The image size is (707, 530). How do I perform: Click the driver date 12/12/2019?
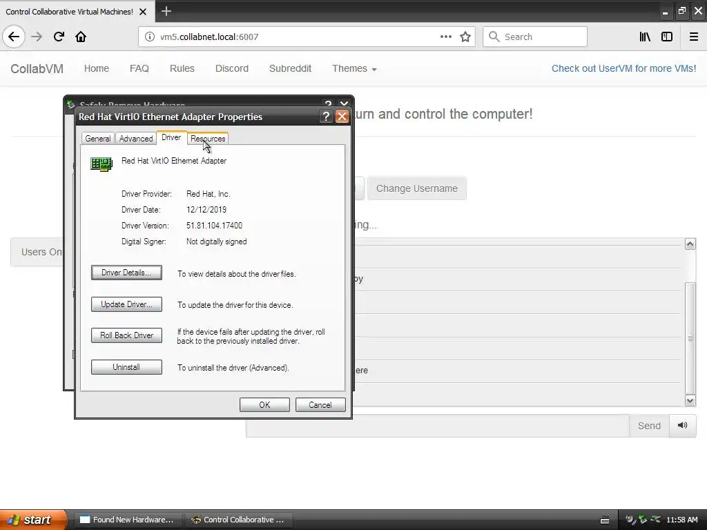(206, 210)
